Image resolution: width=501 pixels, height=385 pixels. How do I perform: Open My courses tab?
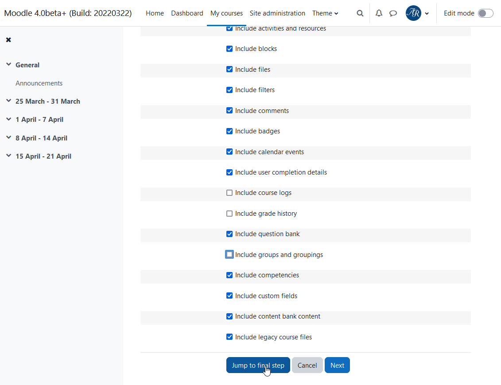tap(226, 13)
